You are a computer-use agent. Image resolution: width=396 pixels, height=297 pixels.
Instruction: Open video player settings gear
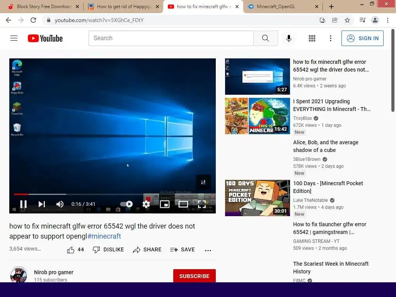(x=146, y=204)
